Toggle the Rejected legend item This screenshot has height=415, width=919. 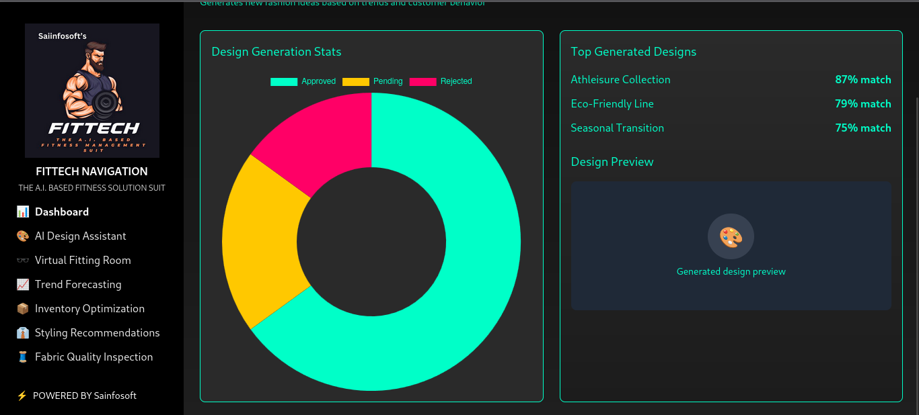[x=441, y=81]
